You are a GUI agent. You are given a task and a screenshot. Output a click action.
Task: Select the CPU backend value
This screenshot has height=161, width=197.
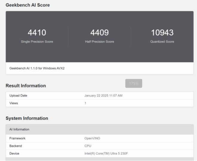pyautogui.click(x=88, y=146)
